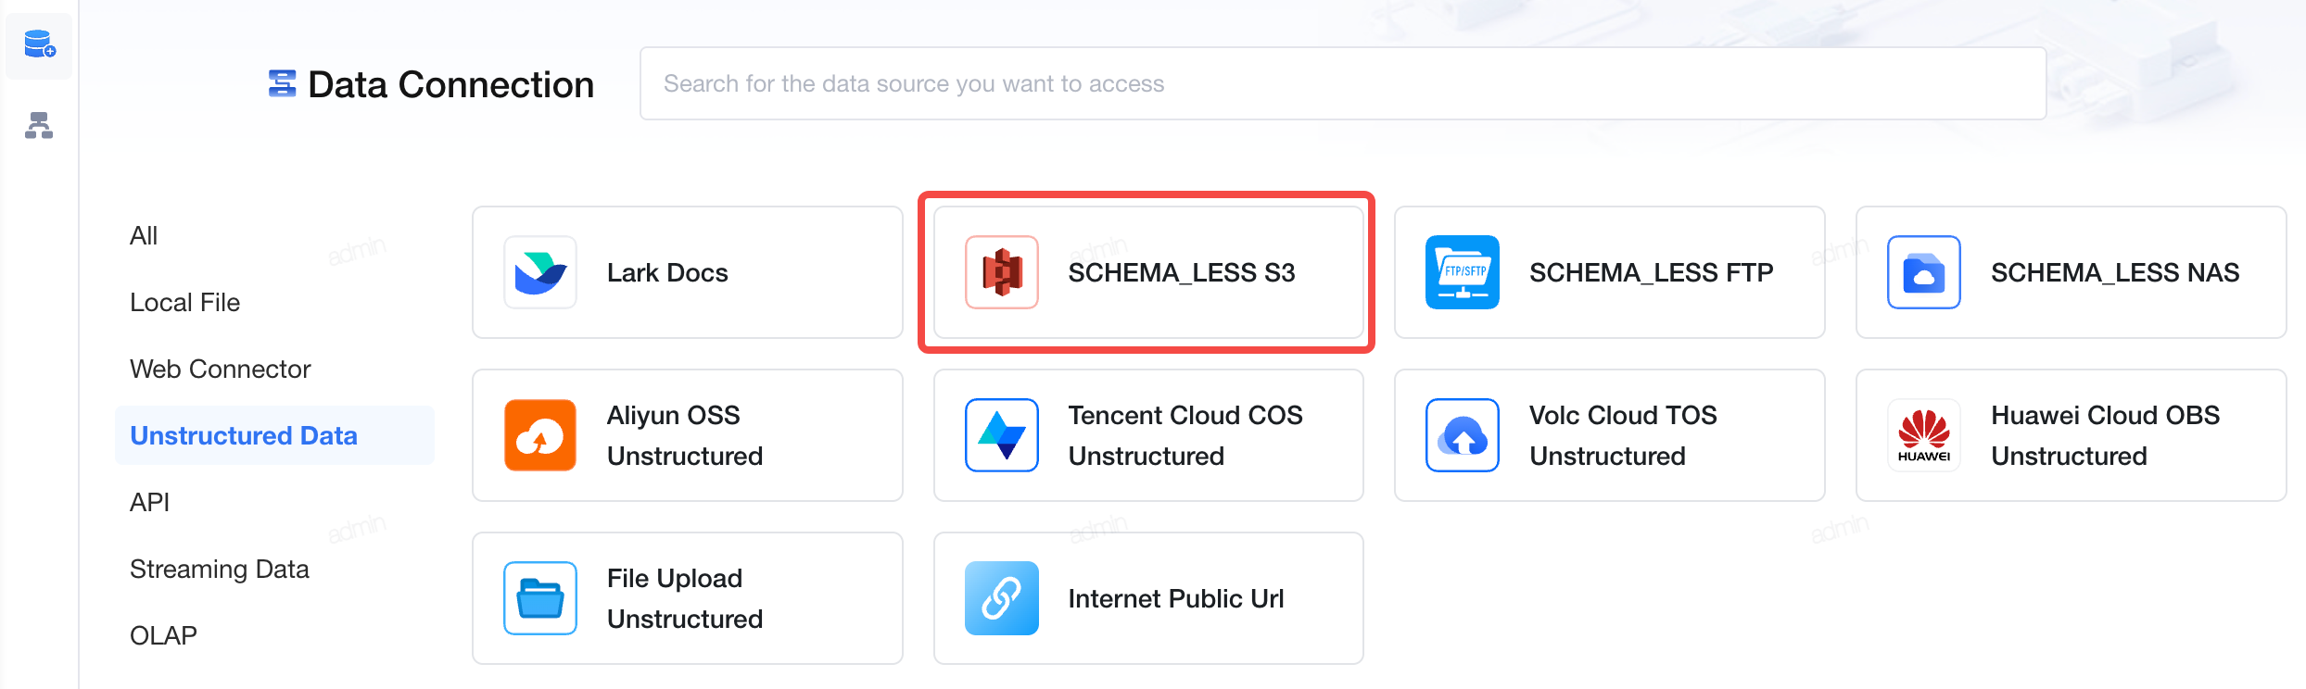Open the hierarchy structure sidebar icon

point(39,125)
